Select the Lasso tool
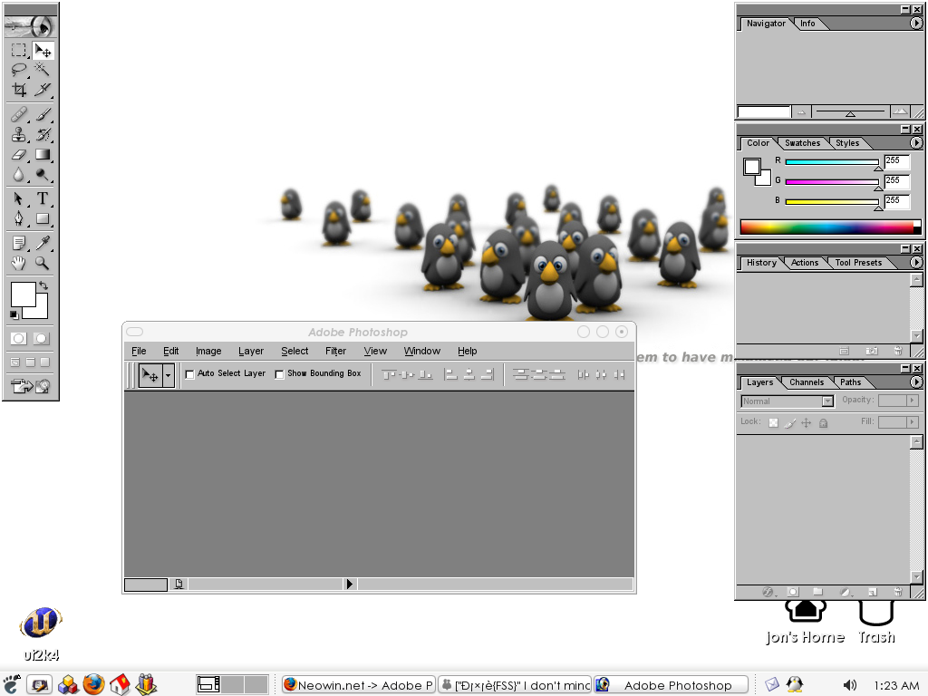Screen dimensions: 928x696 (19, 70)
